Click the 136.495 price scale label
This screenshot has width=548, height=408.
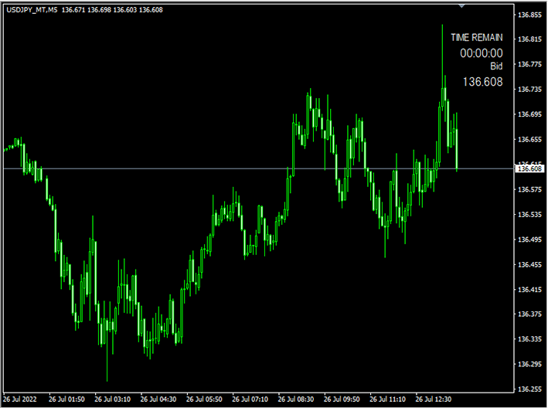point(529,240)
